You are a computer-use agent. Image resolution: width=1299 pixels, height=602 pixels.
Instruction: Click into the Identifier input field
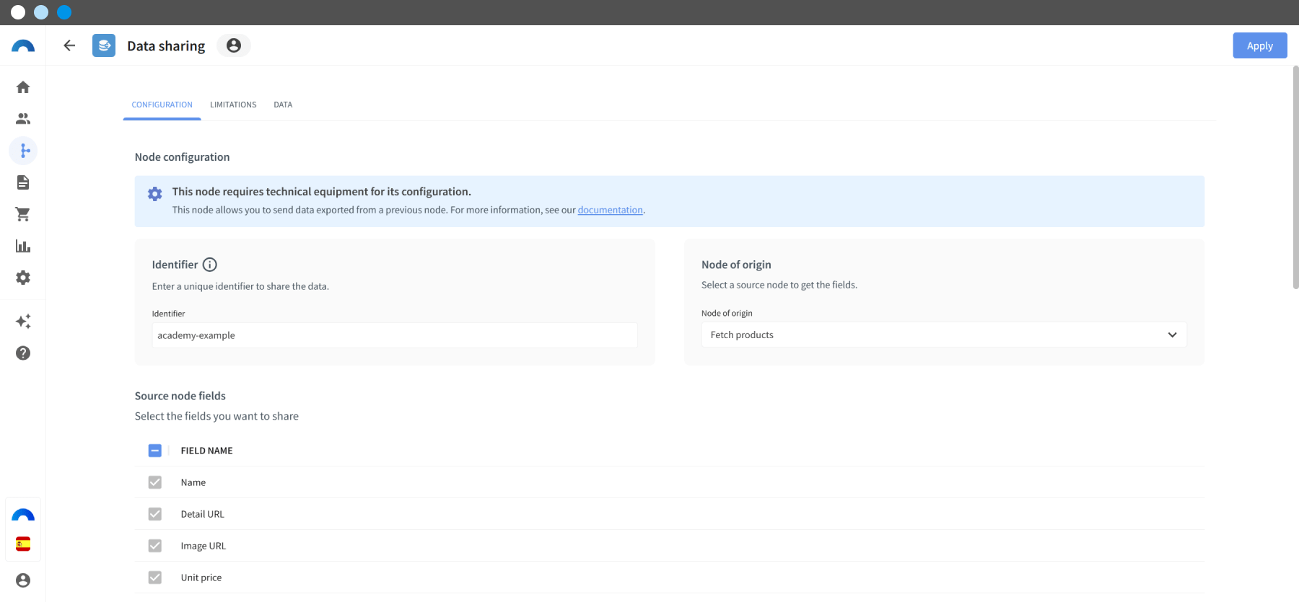click(394, 335)
